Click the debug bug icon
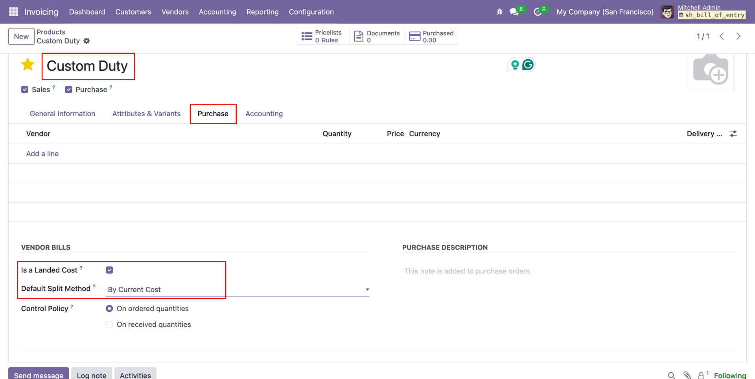Screen dimensions: 755x379 [499, 12]
